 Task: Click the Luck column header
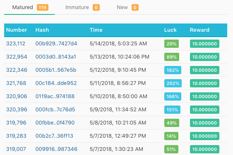170,30
